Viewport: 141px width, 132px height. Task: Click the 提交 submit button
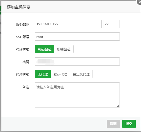(x=129, y=124)
